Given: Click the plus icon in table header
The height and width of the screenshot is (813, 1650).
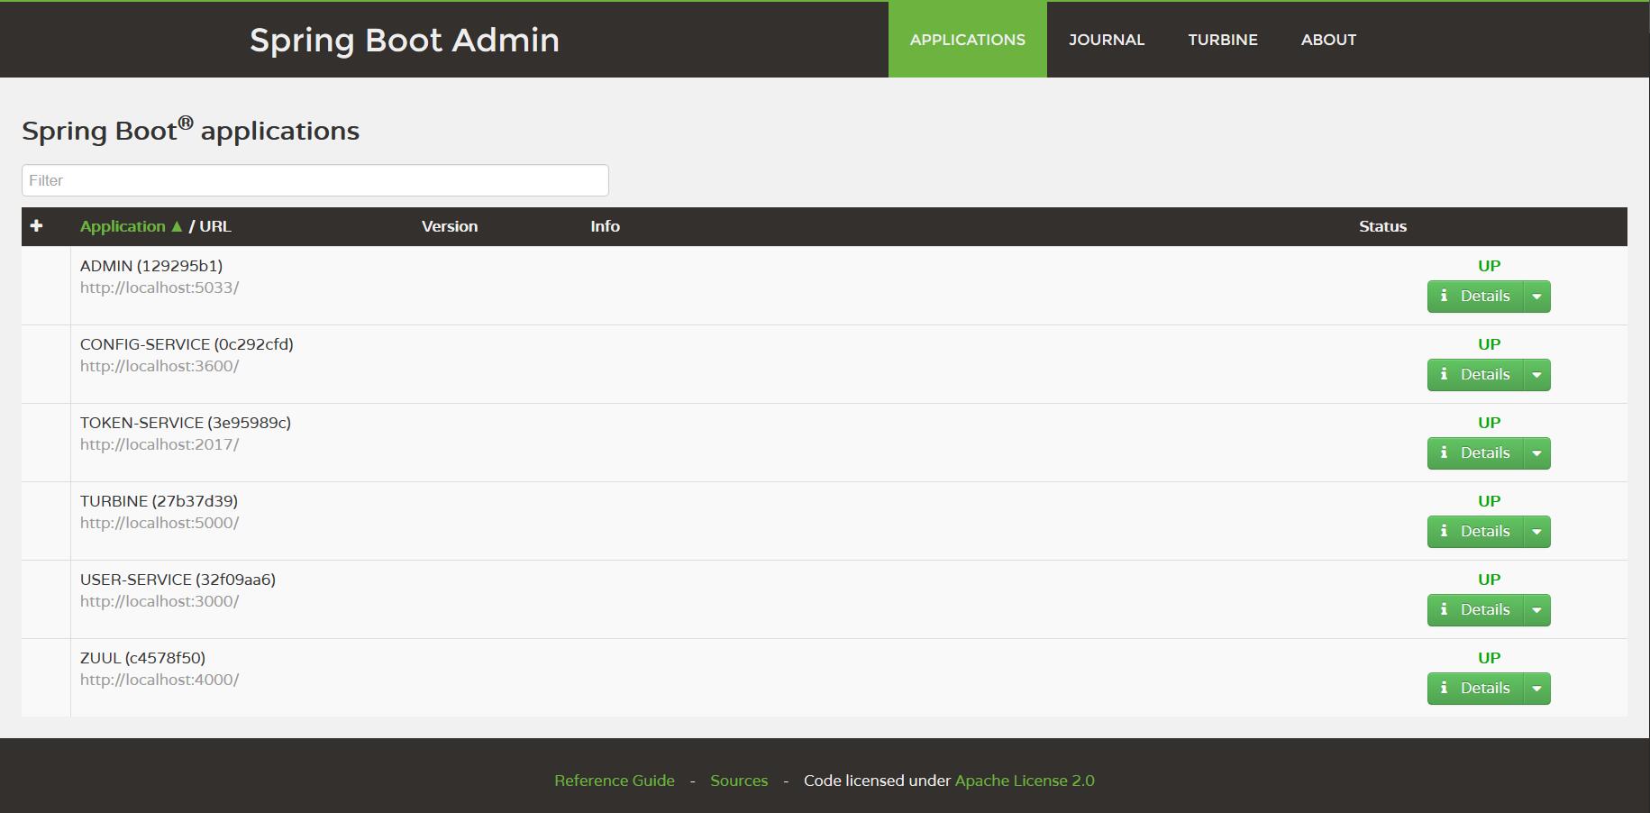Looking at the screenshot, I should pyautogui.click(x=36, y=225).
